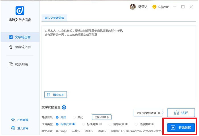Open 文字转换设置 gear icon
Screen dimensions: 199x136
point(64,107)
